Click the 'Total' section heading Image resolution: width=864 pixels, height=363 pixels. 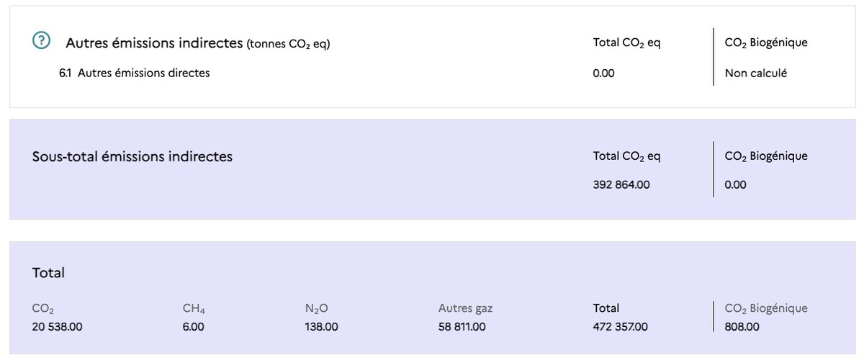[48, 273]
